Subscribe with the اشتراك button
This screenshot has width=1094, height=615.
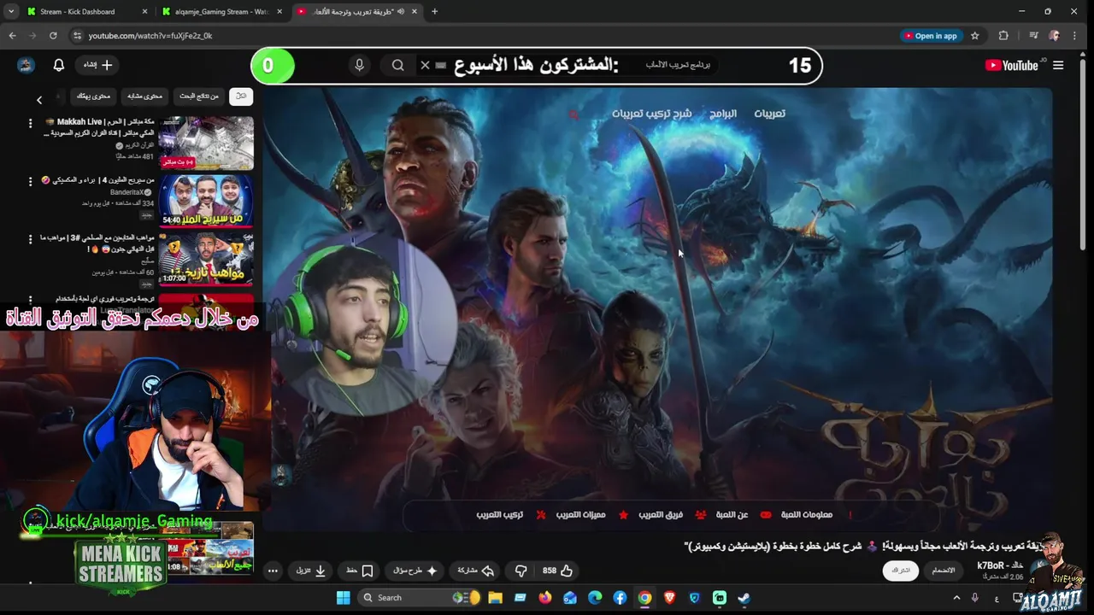(x=901, y=571)
